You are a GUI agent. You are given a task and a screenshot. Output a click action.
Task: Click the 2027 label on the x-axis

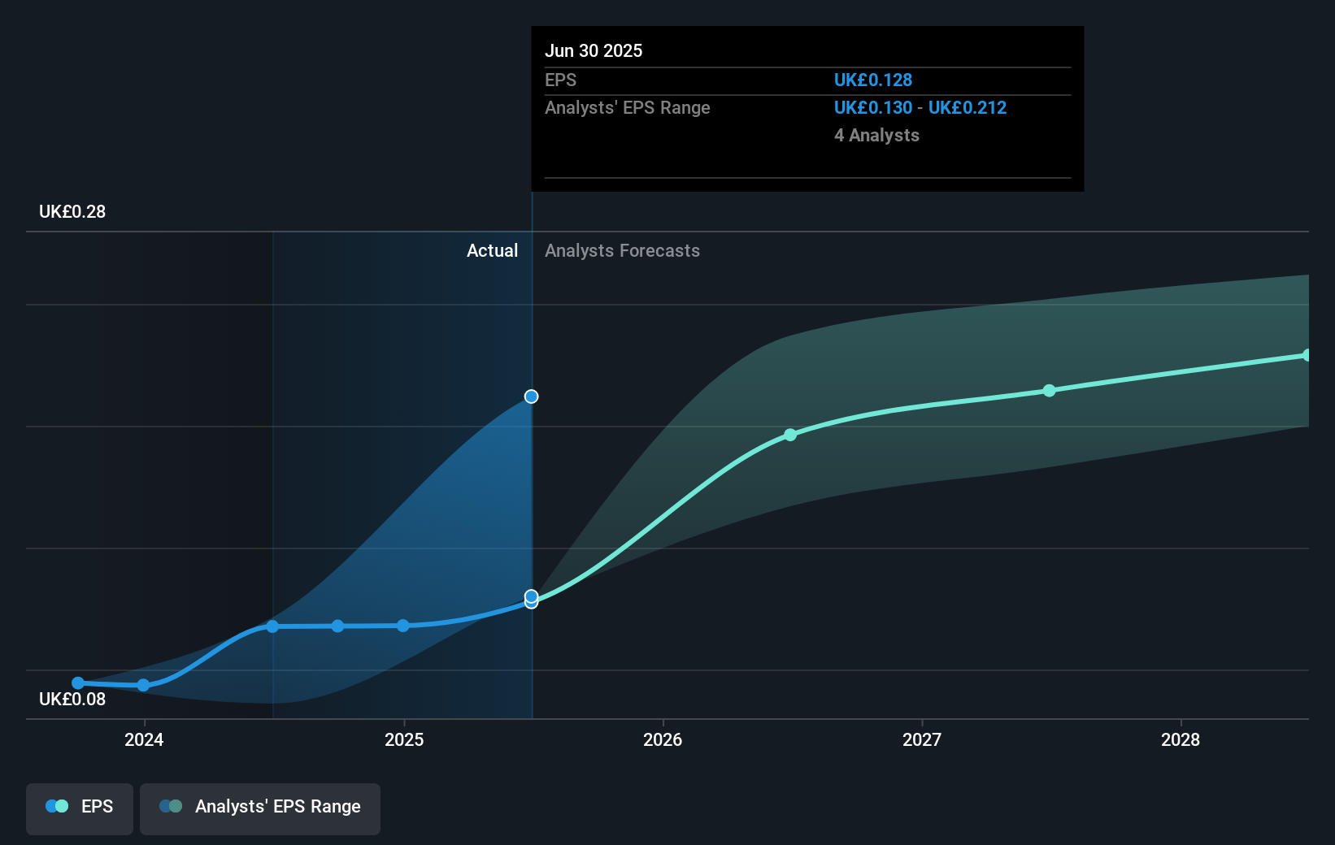point(921,740)
